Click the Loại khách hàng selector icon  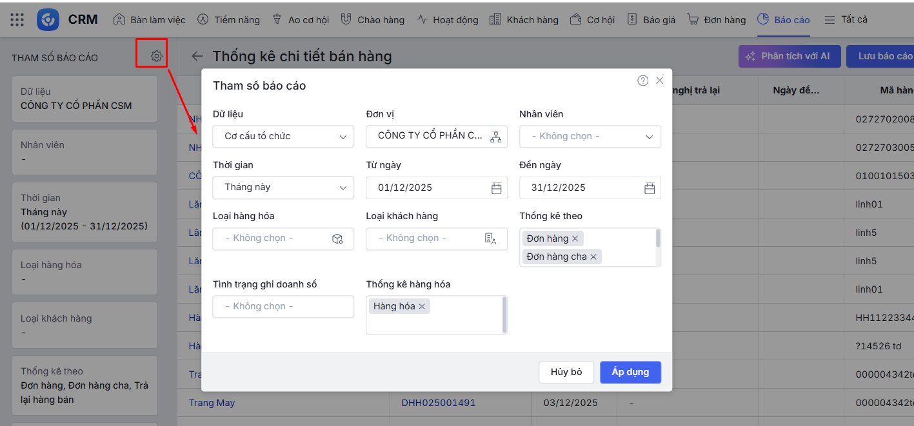tap(490, 238)
